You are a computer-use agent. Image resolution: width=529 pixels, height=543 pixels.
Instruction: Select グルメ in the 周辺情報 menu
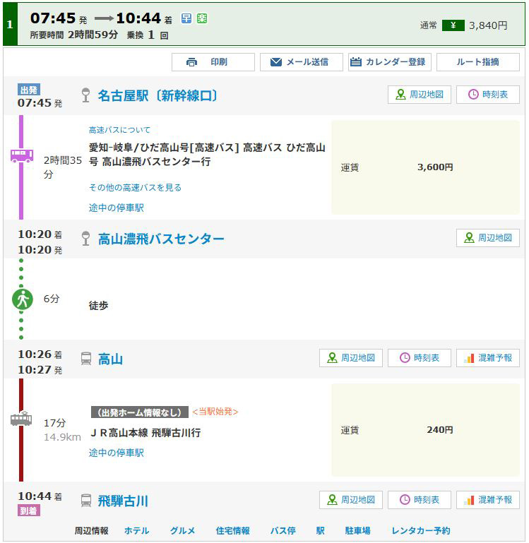pos(182,531)
